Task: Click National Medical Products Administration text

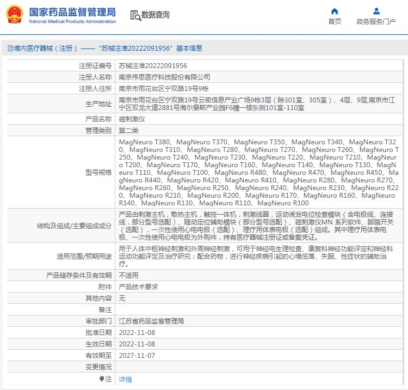Action: pyautogui.click(x=72, y=22)
